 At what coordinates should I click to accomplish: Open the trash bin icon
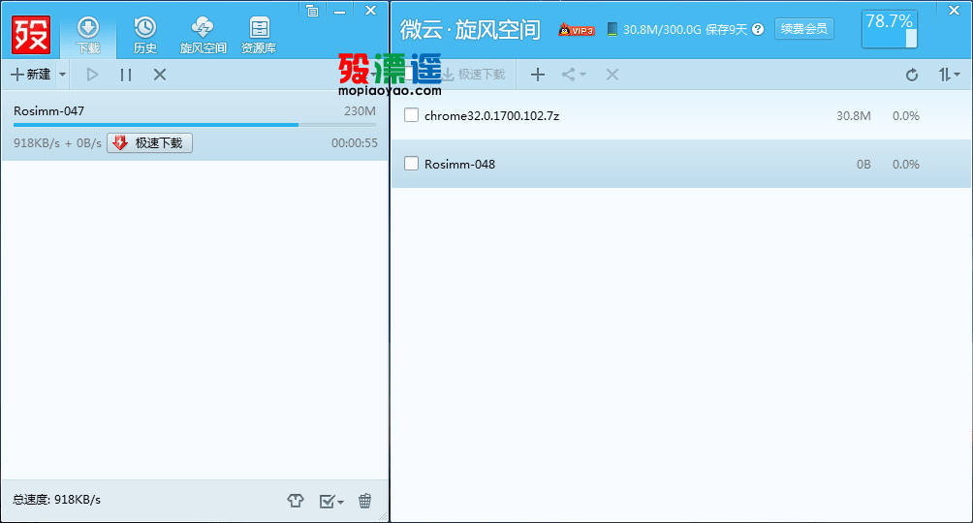coord(364,500)
